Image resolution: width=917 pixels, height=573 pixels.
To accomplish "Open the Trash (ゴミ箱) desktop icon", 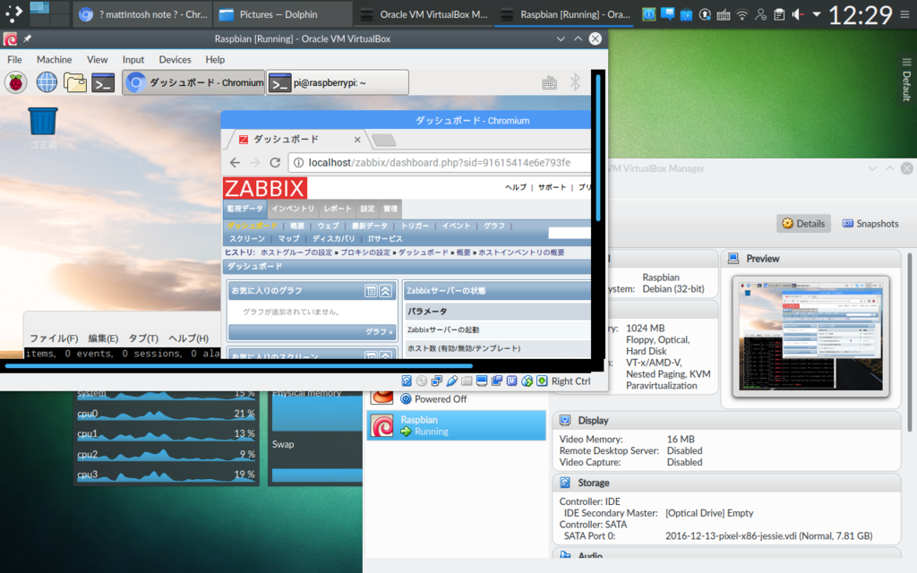I will point(43,128).
